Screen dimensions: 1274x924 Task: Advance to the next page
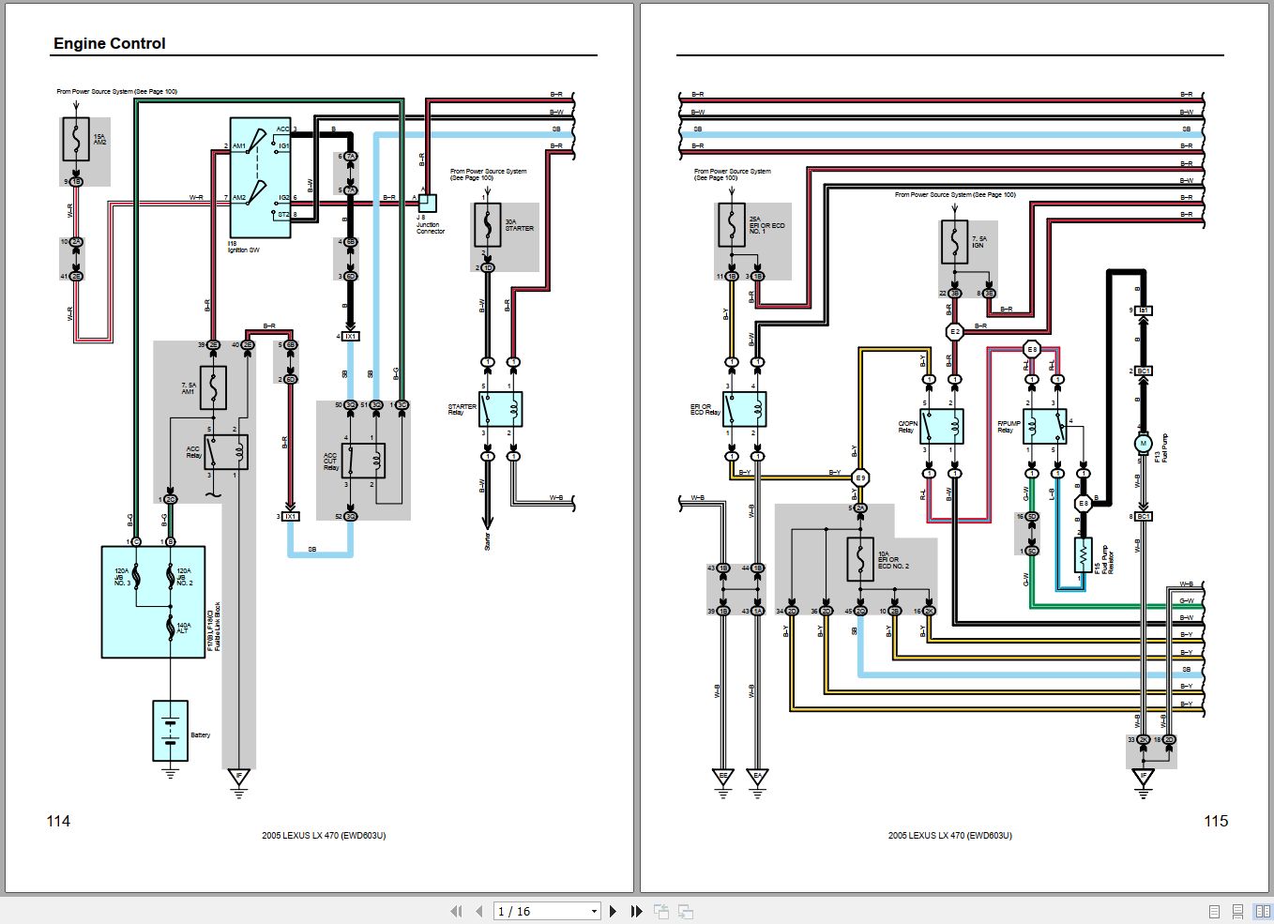coord(614,911)
